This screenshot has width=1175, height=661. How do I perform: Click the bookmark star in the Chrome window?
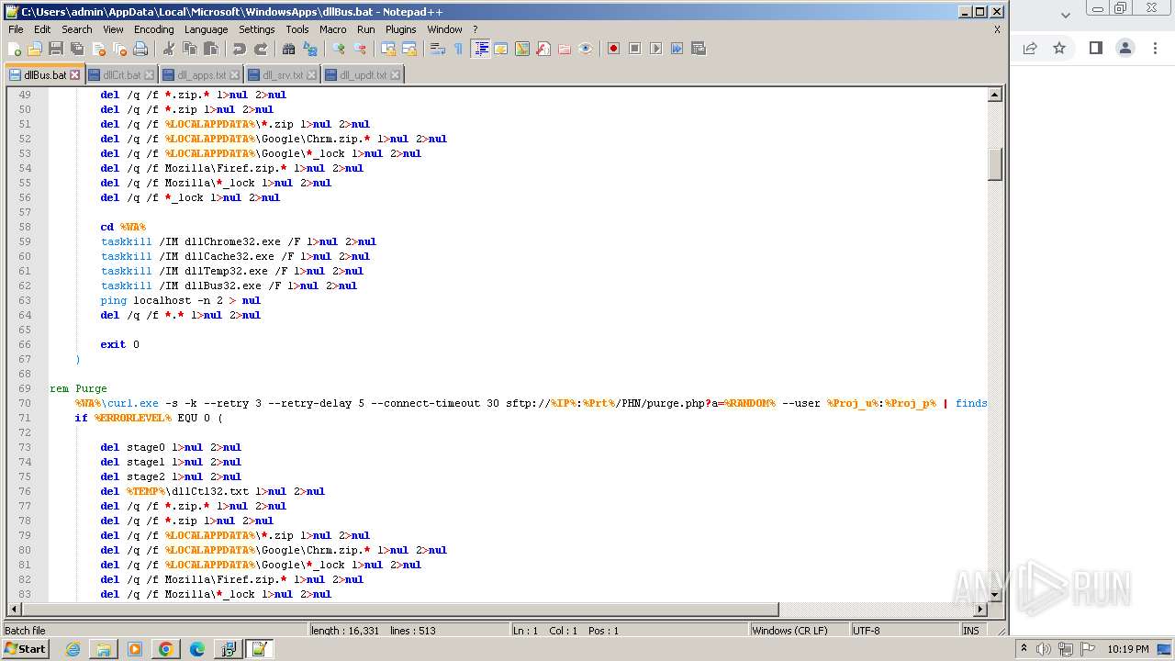pyautogui.click(x=1059, y=48)
